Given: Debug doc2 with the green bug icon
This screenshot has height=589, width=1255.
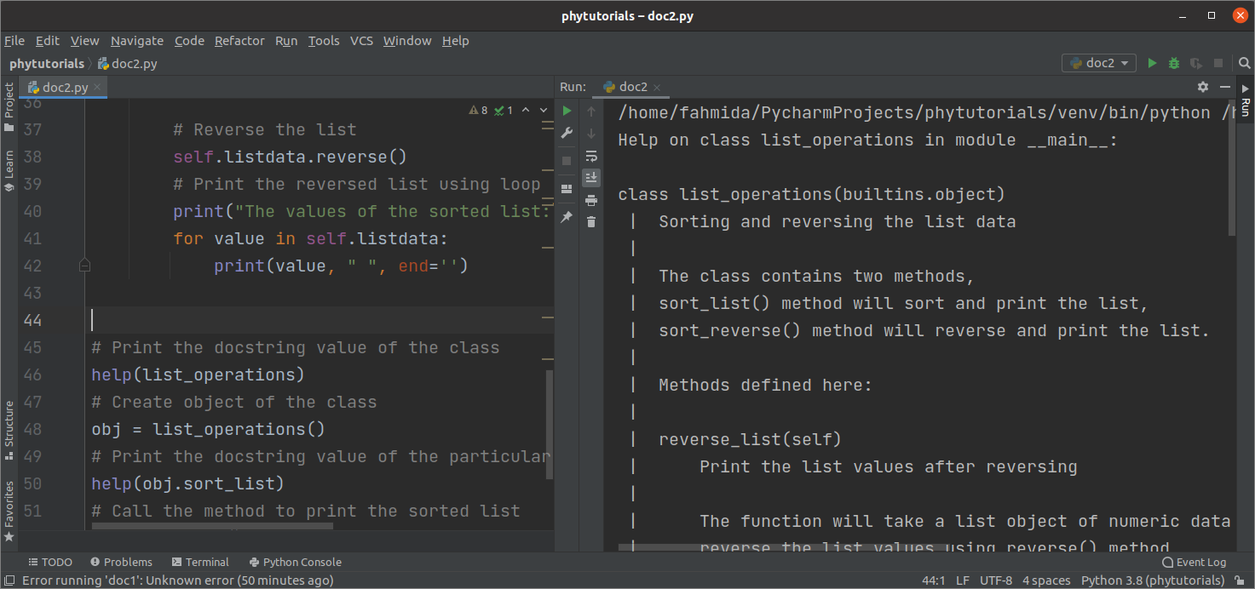Looking at the screenshot, I should (x=1174, y=62).
